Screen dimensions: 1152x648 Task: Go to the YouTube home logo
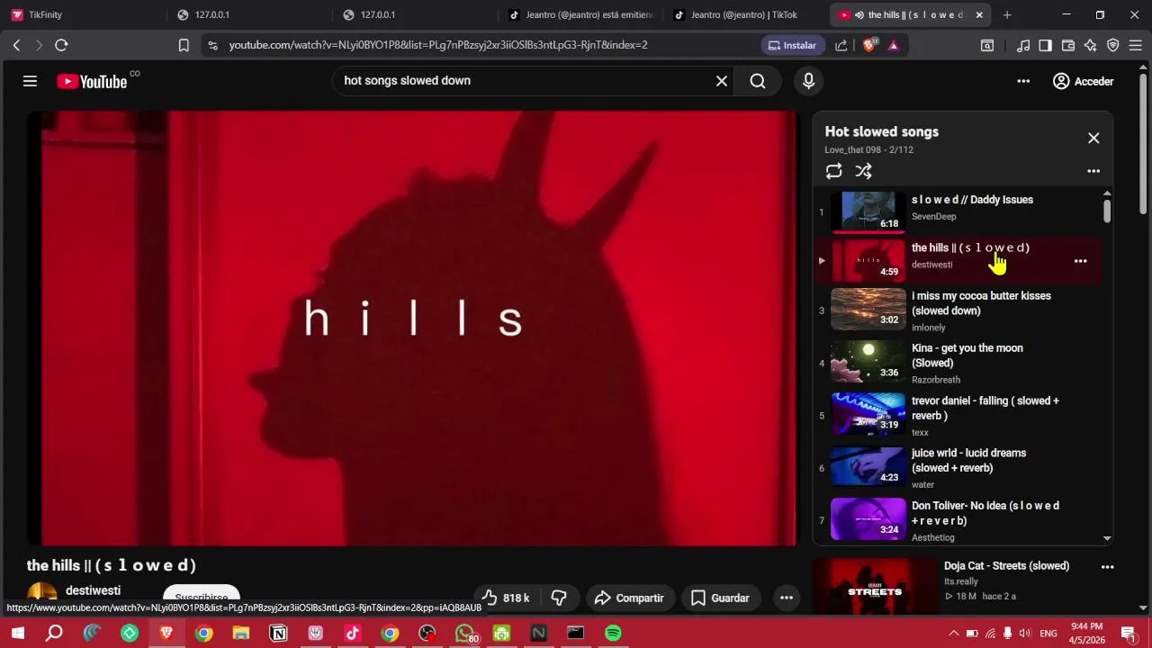tap(92, 81)
